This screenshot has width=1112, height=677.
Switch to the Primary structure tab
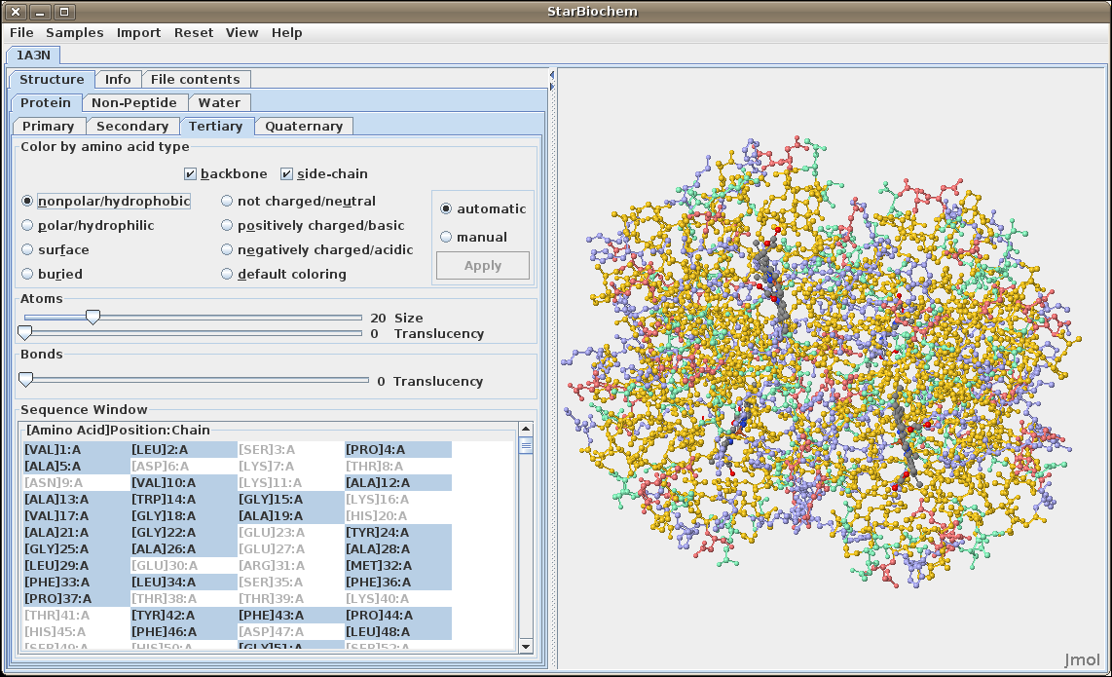(49, 127)
